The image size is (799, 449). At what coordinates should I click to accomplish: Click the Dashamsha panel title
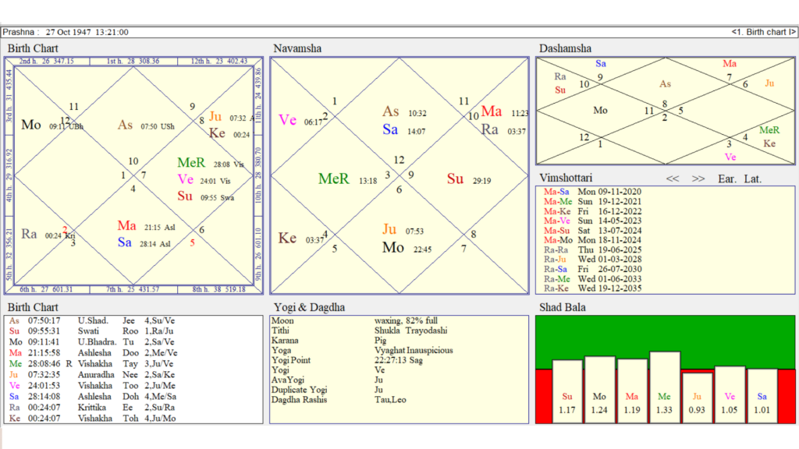565,48
